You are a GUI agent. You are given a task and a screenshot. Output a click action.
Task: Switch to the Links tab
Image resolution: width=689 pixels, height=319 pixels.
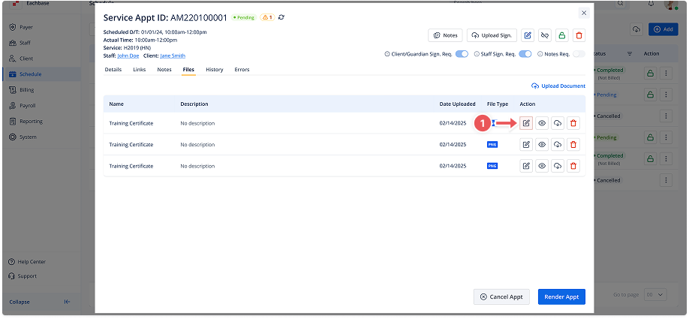pyautogui.click(x=140, y=69)
